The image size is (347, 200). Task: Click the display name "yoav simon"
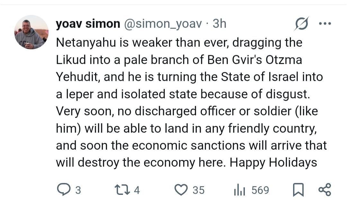click(x=88, y=24)
